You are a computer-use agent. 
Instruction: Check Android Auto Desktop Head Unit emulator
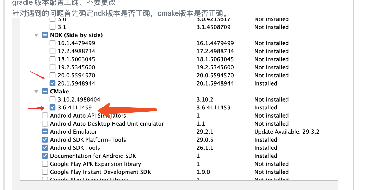tap(45, 123)
